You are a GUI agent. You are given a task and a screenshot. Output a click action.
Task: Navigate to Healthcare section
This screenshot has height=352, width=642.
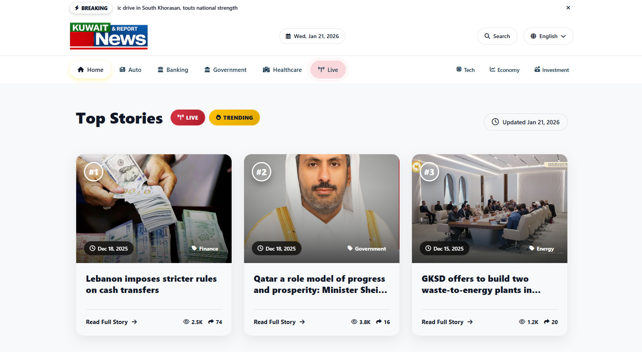coord(282,70)
